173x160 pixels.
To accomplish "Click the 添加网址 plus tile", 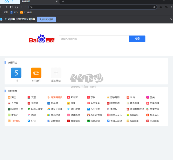I will tap(56, 73).
